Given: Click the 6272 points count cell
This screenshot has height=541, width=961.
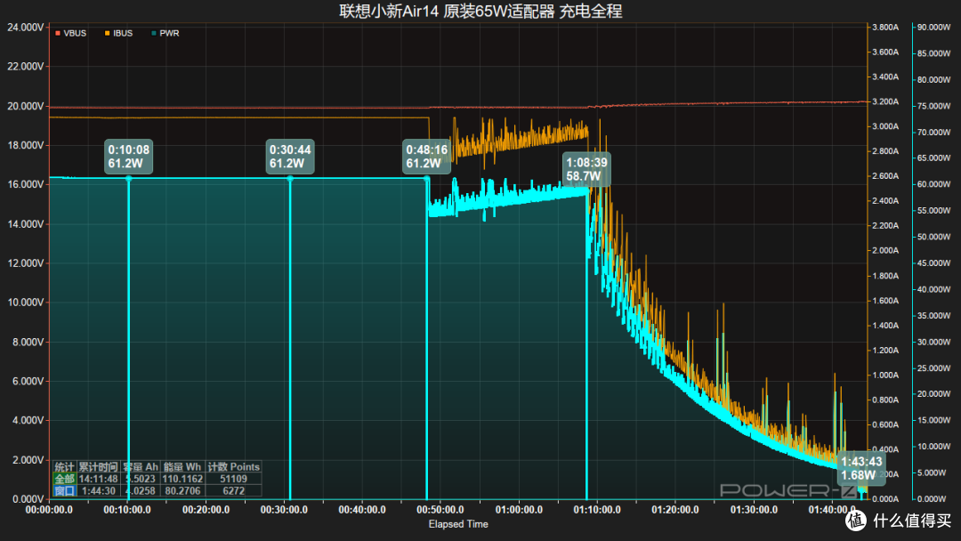Looking at the screenshot, I should click(233, 491).
